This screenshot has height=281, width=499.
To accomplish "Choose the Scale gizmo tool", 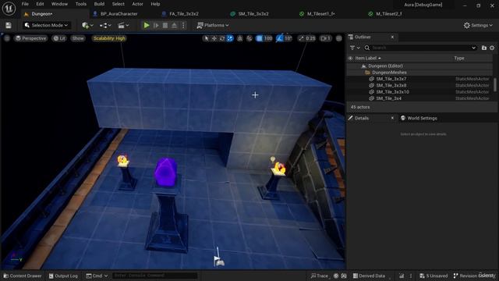I will point(230,38).
